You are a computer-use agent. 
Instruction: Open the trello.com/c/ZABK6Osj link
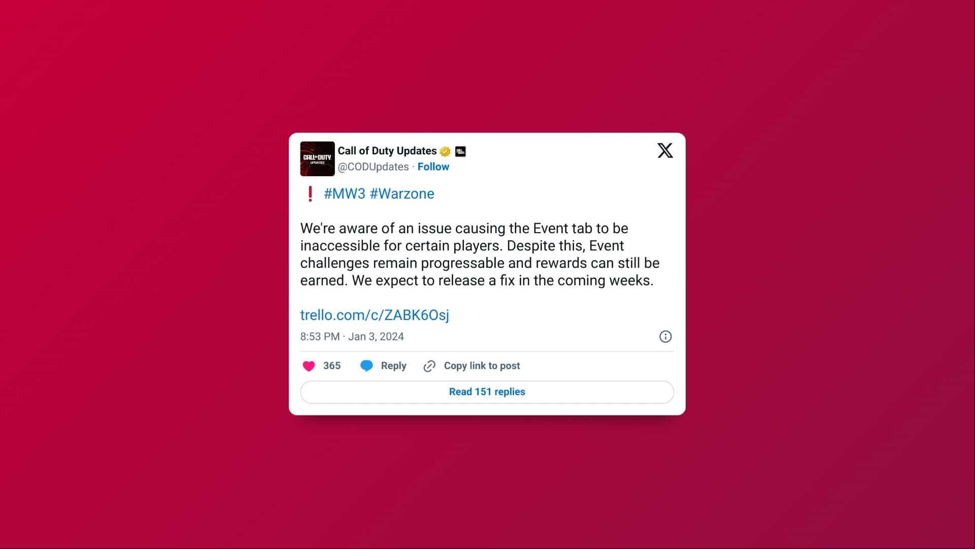pyautogui.click(x=375, y=315)
